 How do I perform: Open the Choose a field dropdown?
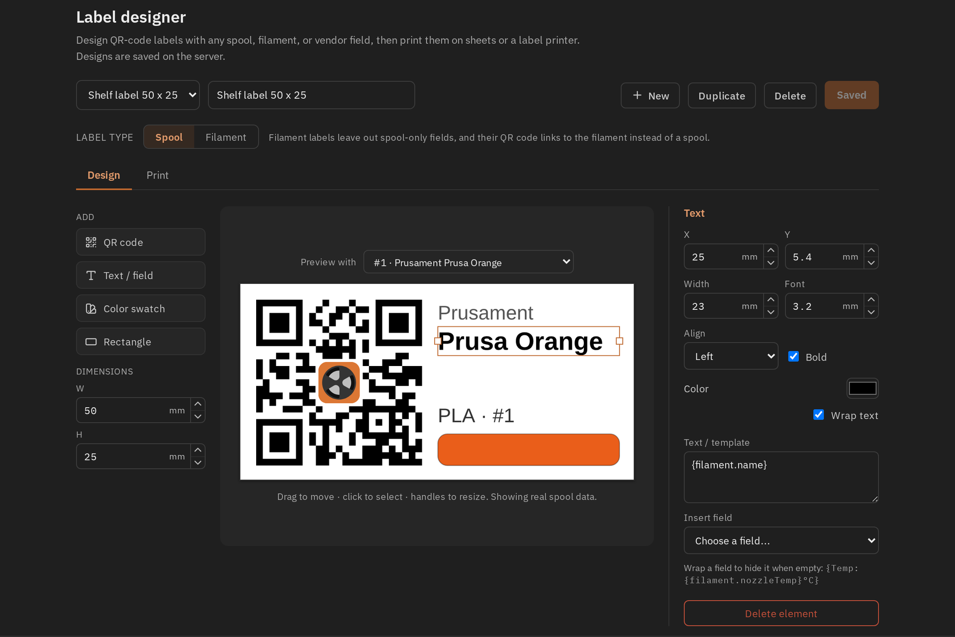781,541
